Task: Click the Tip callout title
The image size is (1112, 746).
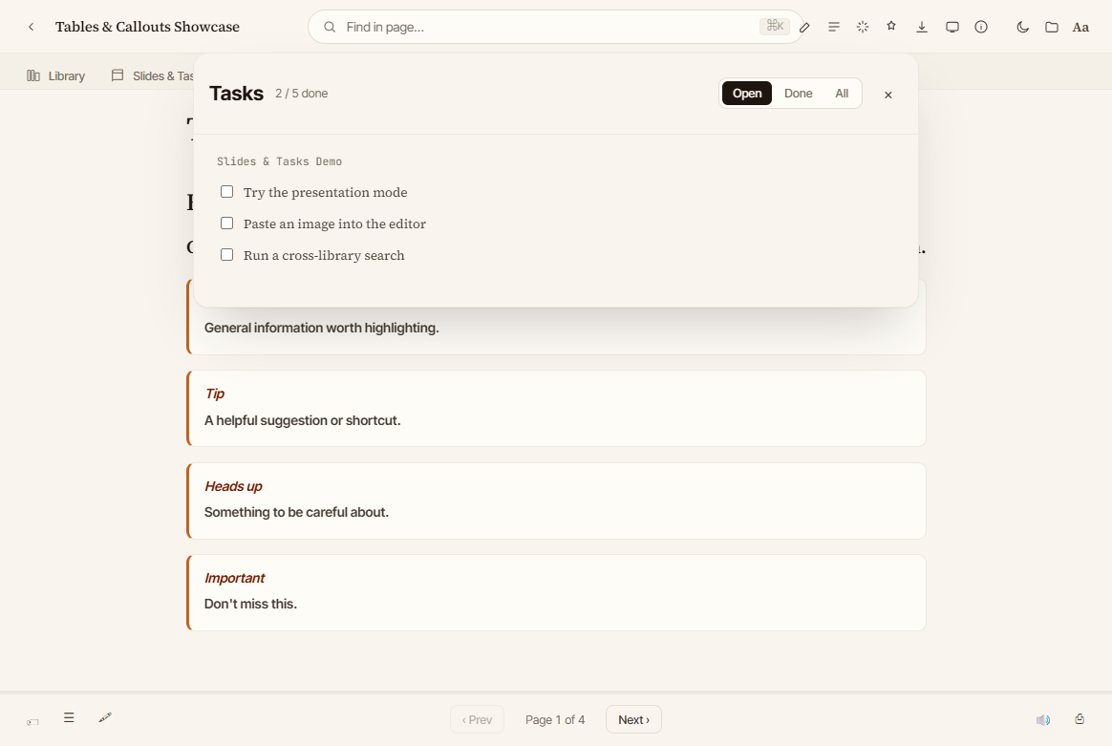Action: [215, 394]
